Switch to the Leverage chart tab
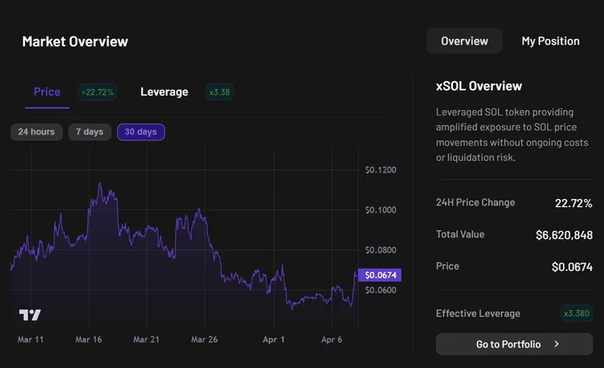604x368 pixels. [164, 92]
